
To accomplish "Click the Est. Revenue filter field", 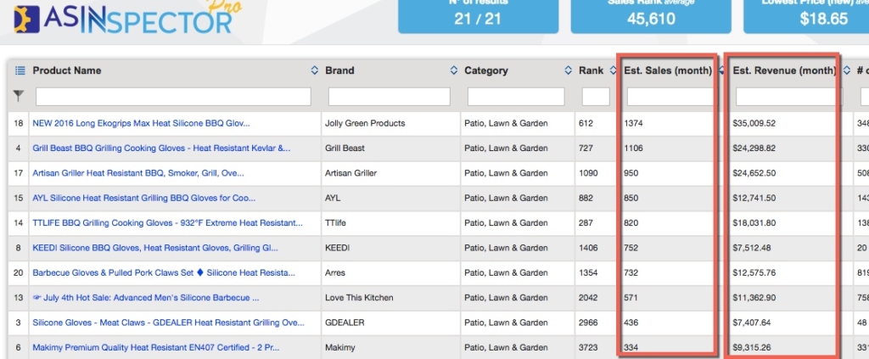I will (785, 97).
